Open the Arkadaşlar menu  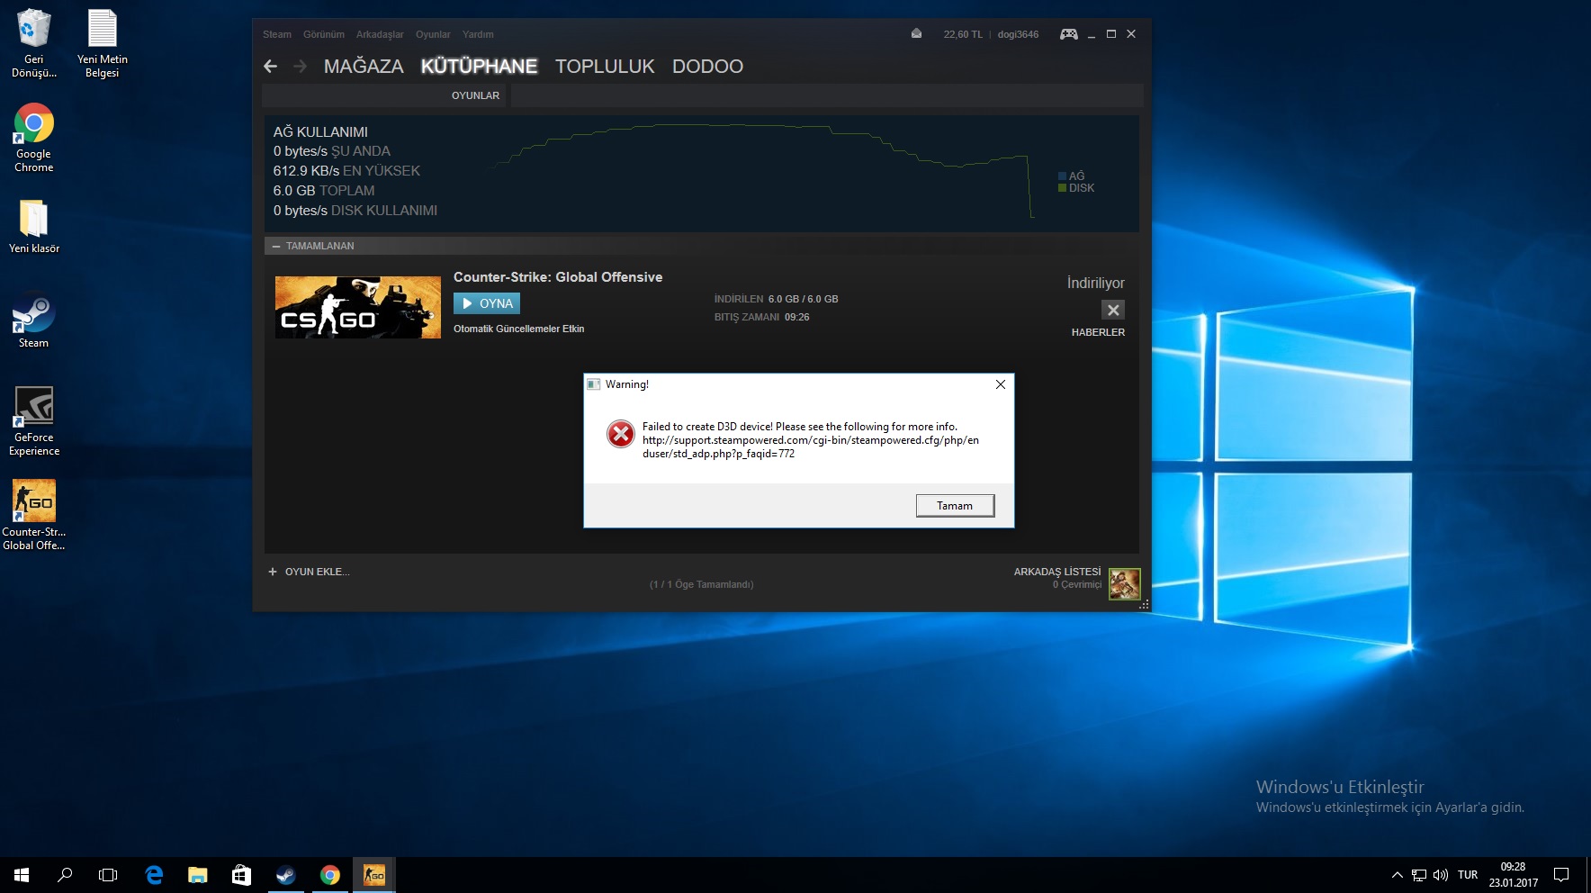[x=380, y=34]
